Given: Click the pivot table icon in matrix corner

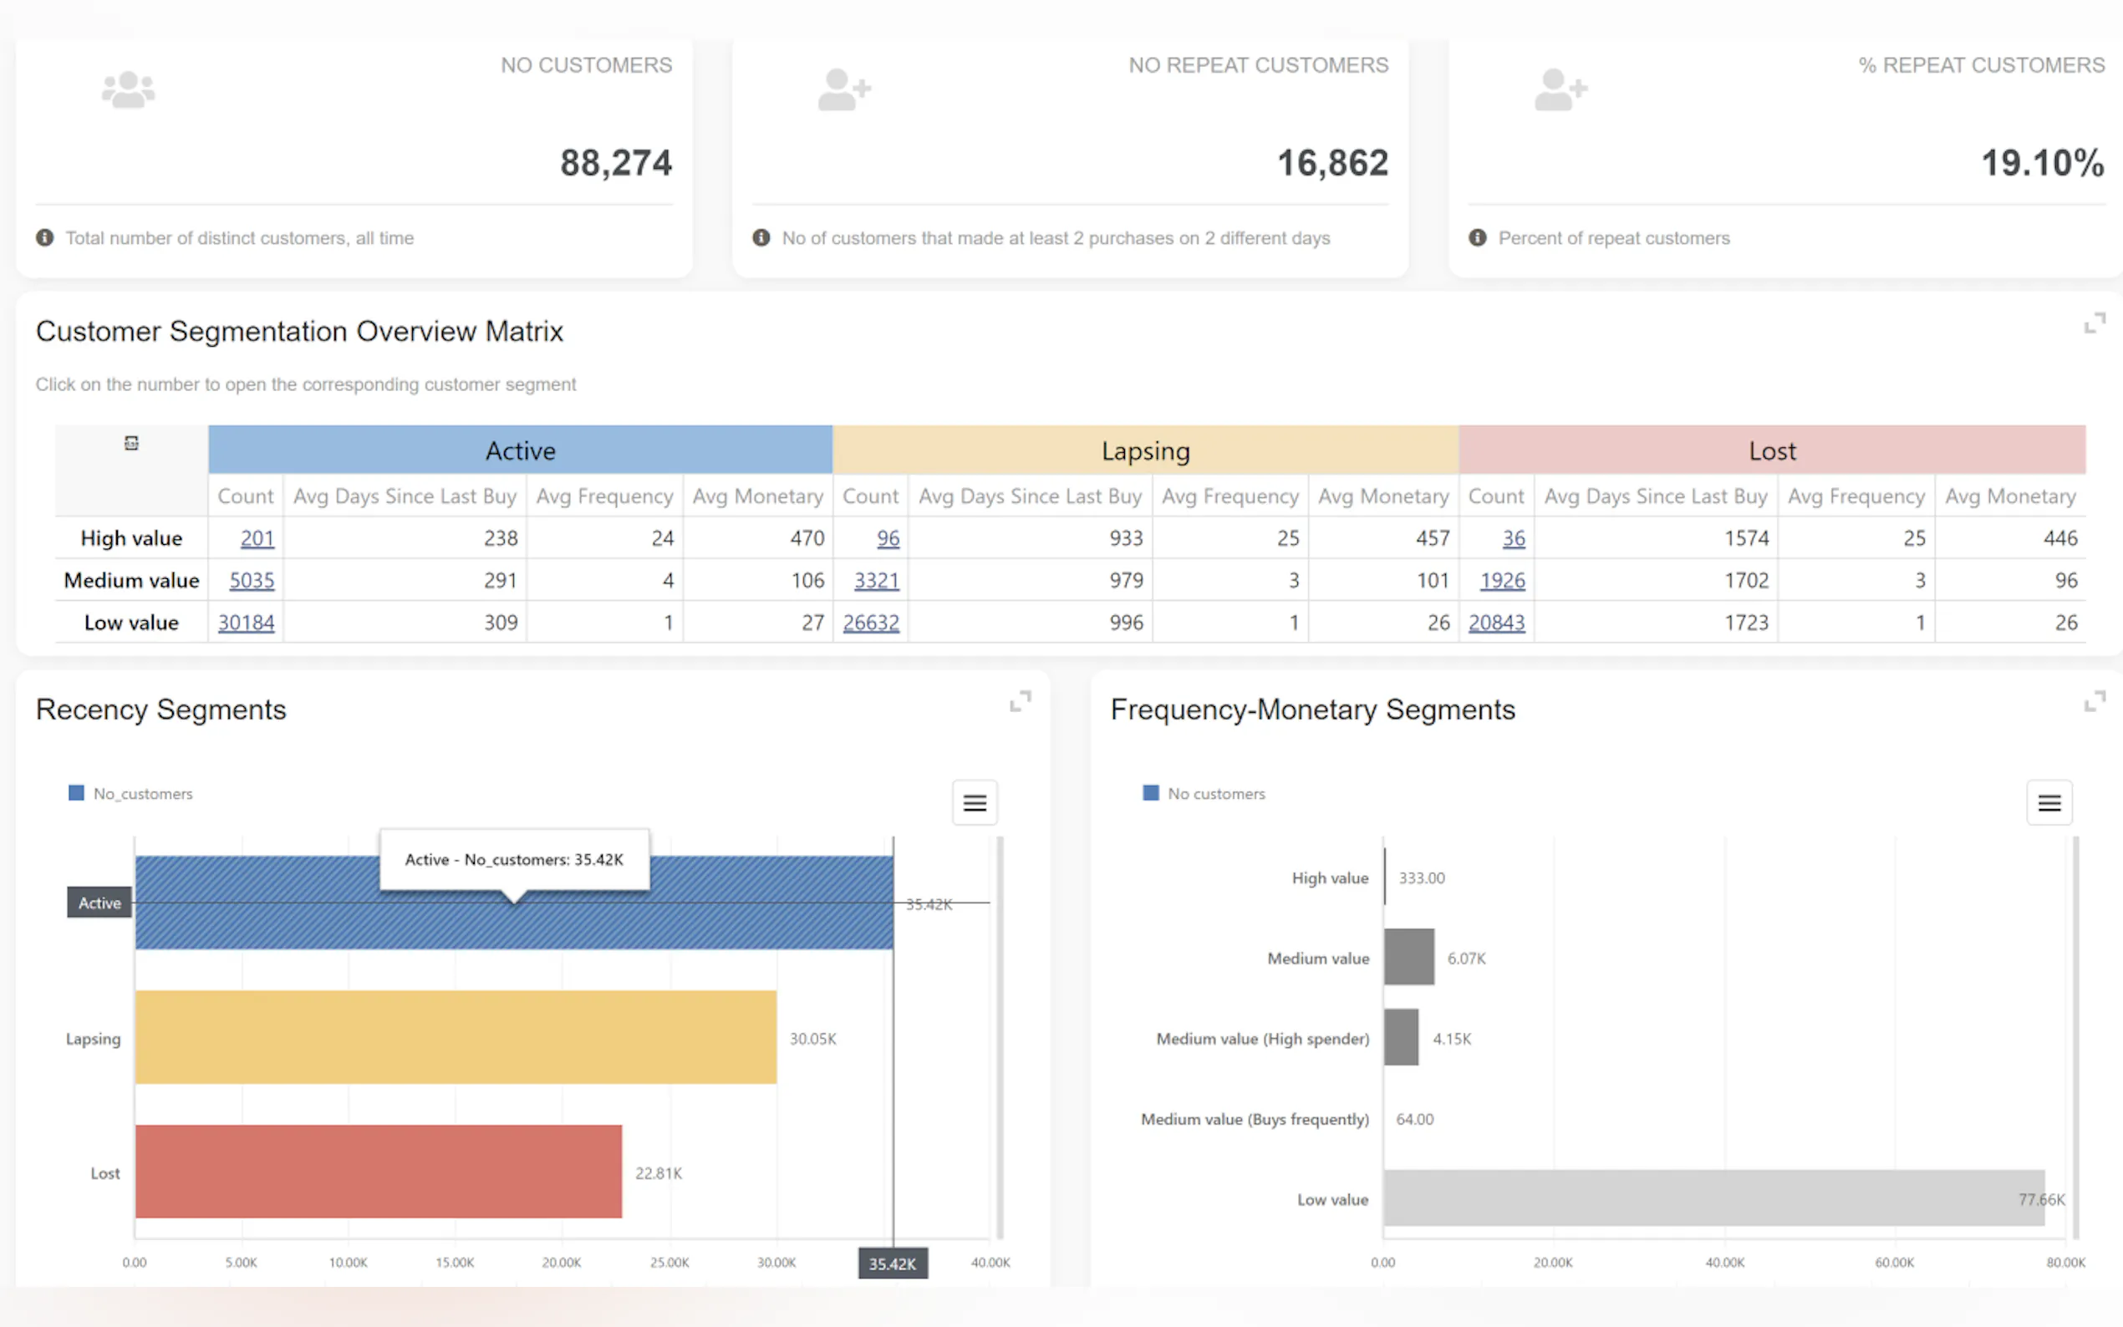Looking at the screenshot, I should pos(132,443).
